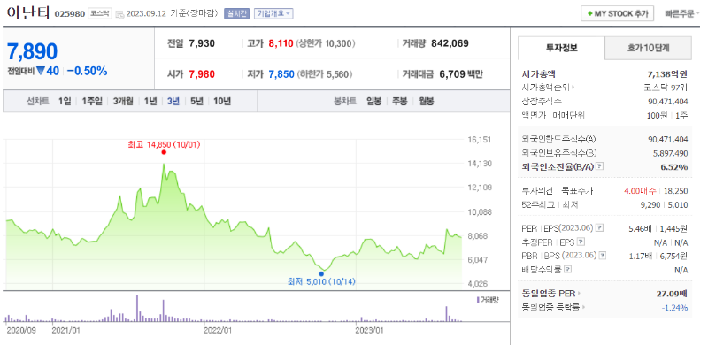The height and width of the screenshot is (345, 708).
Task: Click the 코스닥 97위 ranking value
Action: pos(666,88)
